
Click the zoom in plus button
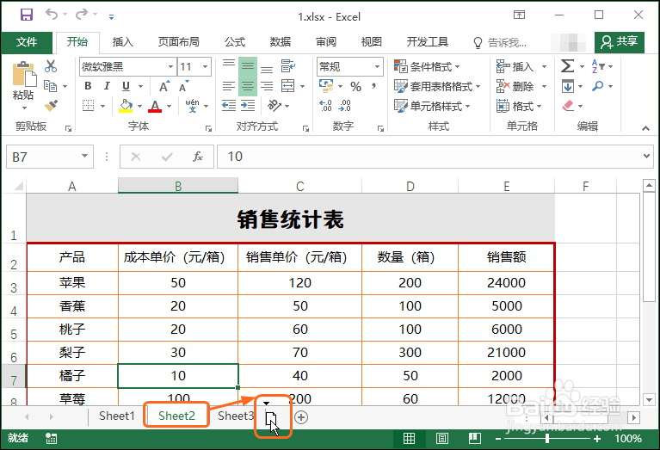click(597, 439)
